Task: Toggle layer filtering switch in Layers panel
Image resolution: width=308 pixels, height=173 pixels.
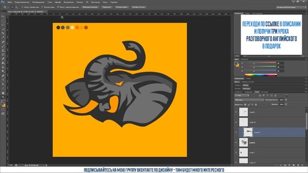Action: (x=287, y=95)
